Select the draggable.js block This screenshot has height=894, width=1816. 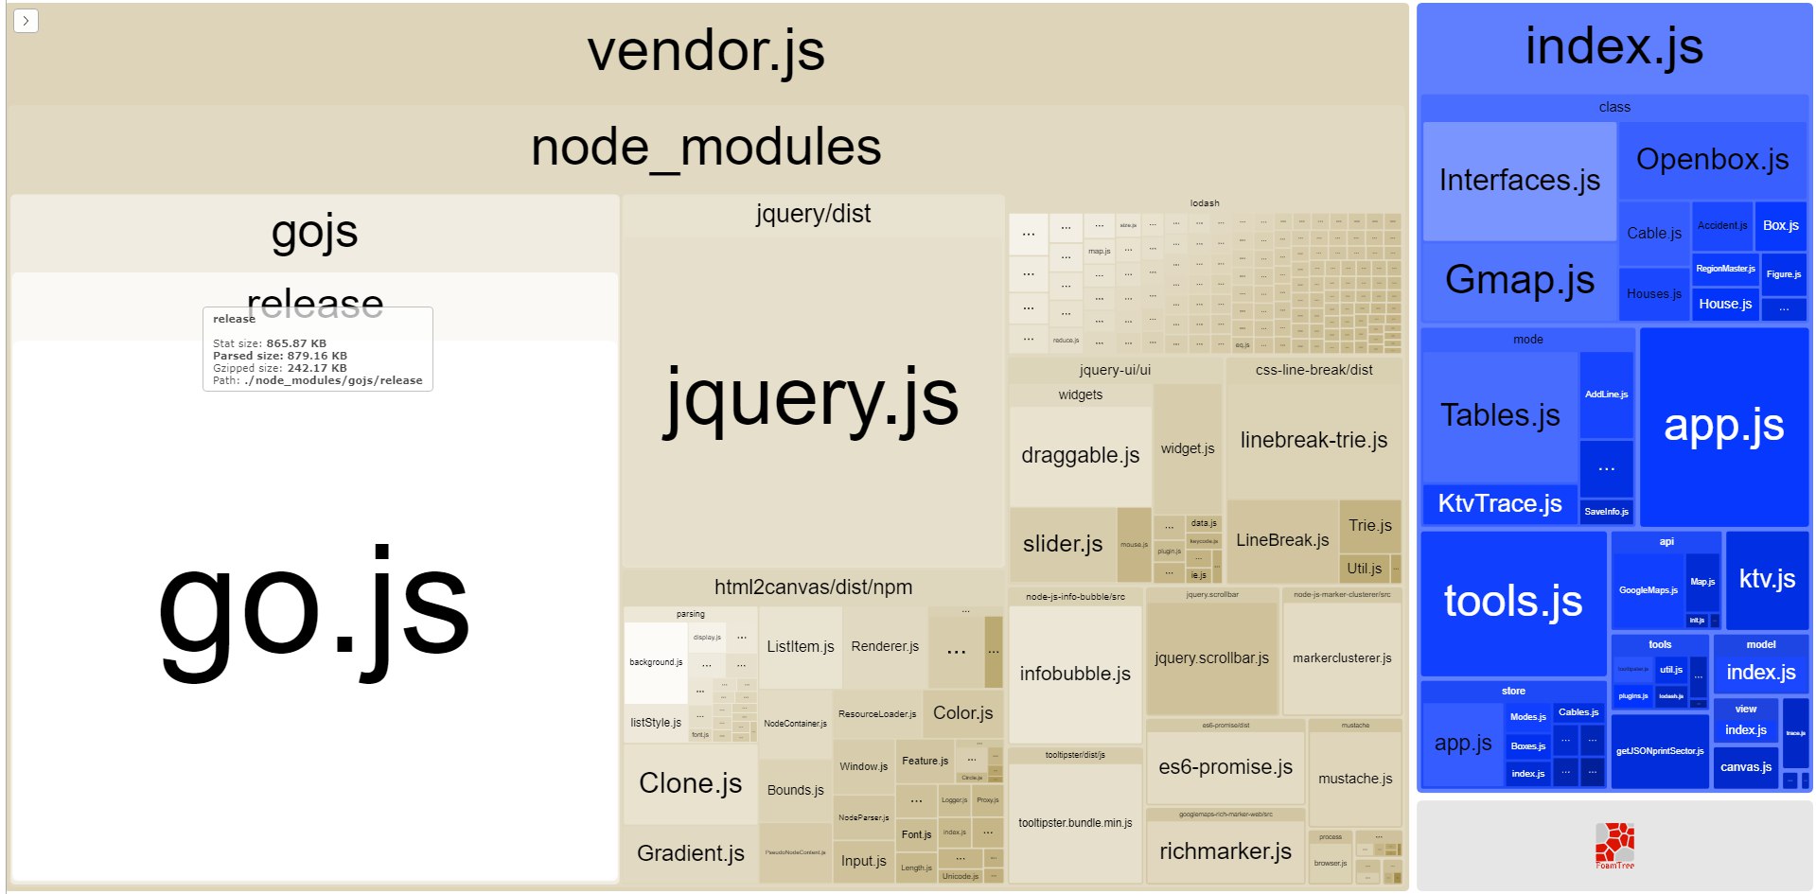1080,455
